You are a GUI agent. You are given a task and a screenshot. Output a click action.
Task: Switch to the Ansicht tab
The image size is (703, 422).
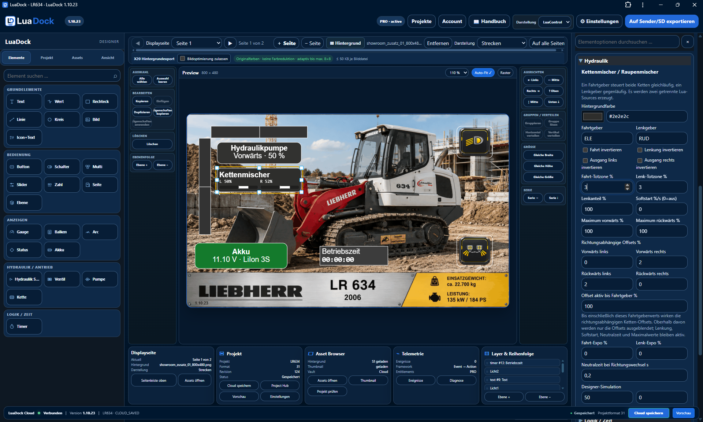click(108, 58)
